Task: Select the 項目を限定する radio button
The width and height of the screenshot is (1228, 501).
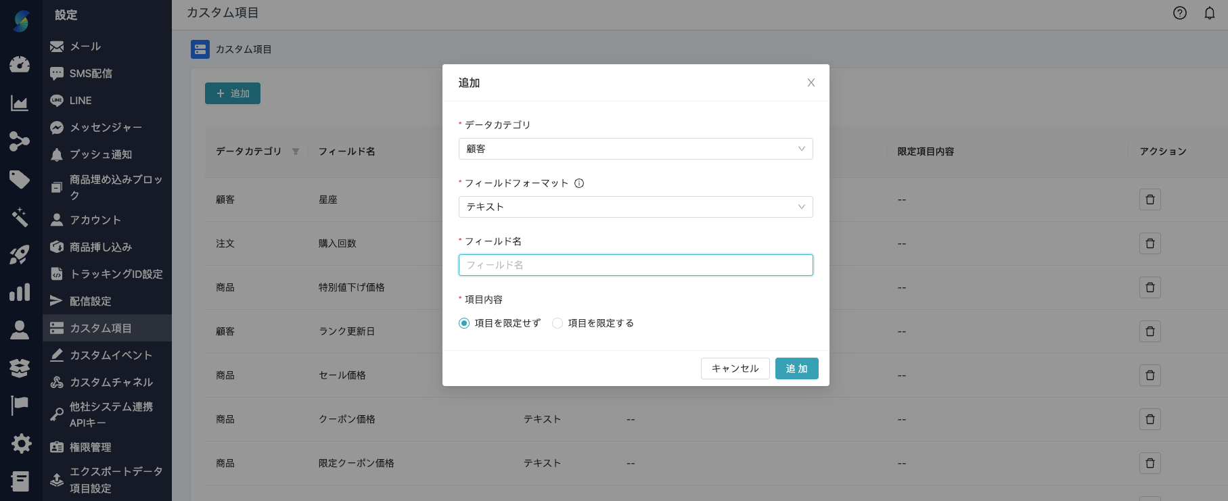Action: pyautogui.click(x=558, y=323)
